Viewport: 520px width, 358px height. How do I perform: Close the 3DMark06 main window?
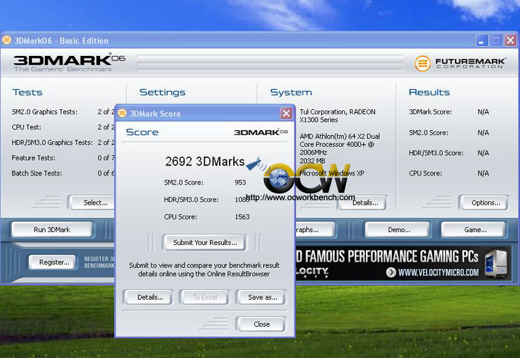click(510, 41)
